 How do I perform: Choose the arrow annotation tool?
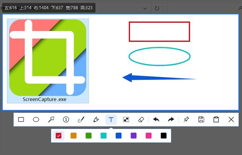click(51, 120)
